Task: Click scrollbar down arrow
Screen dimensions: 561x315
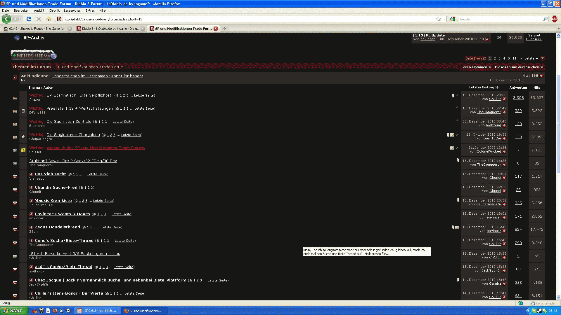Action: click(x=558, y=297)
